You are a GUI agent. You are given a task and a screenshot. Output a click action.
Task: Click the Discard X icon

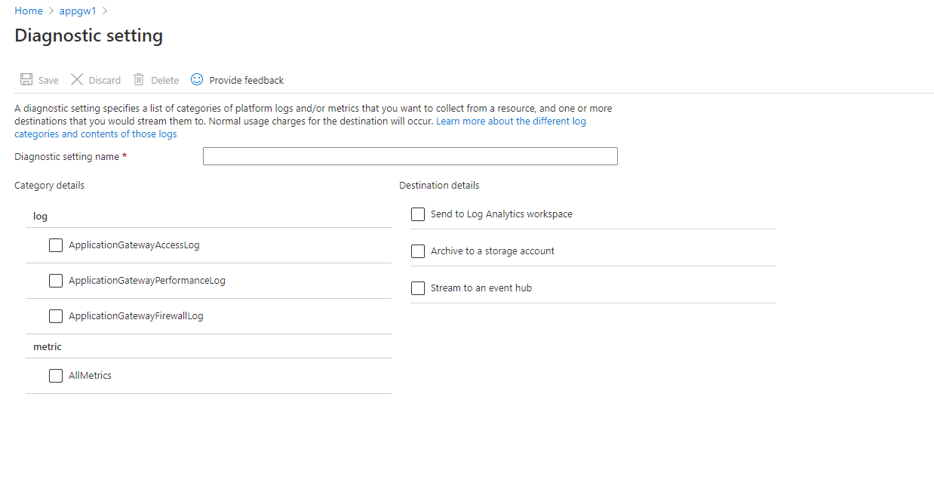pyautogui.click(x=77, y=80)
